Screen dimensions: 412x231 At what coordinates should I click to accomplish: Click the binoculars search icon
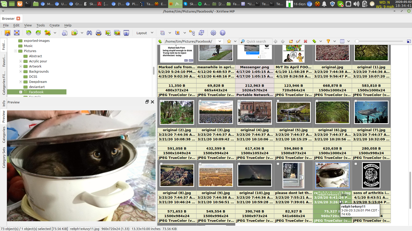point(89,33)
